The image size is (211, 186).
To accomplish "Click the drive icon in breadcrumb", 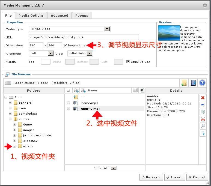I will 8,83.
